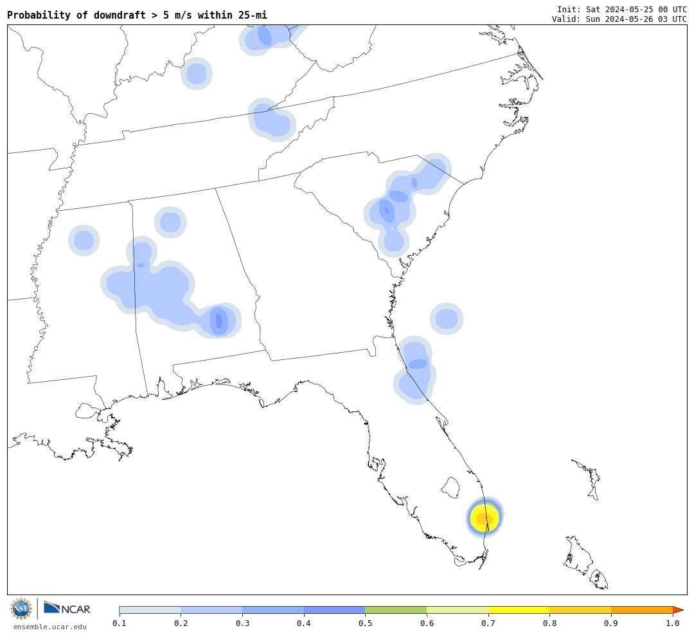Screen dimensions: 694x635
Task: Click the dark blue probability core in southern Alabama
Action: click(218, 321)
